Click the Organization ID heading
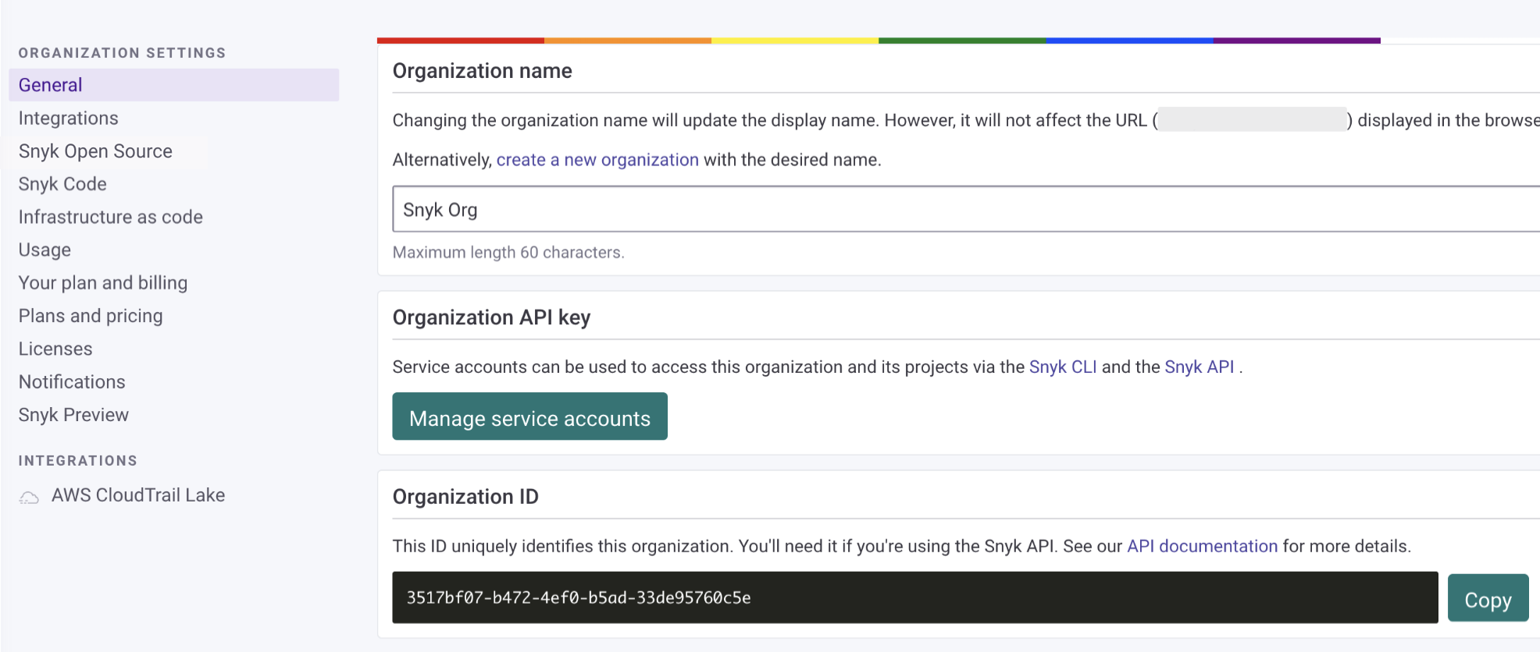 [465, 497]
